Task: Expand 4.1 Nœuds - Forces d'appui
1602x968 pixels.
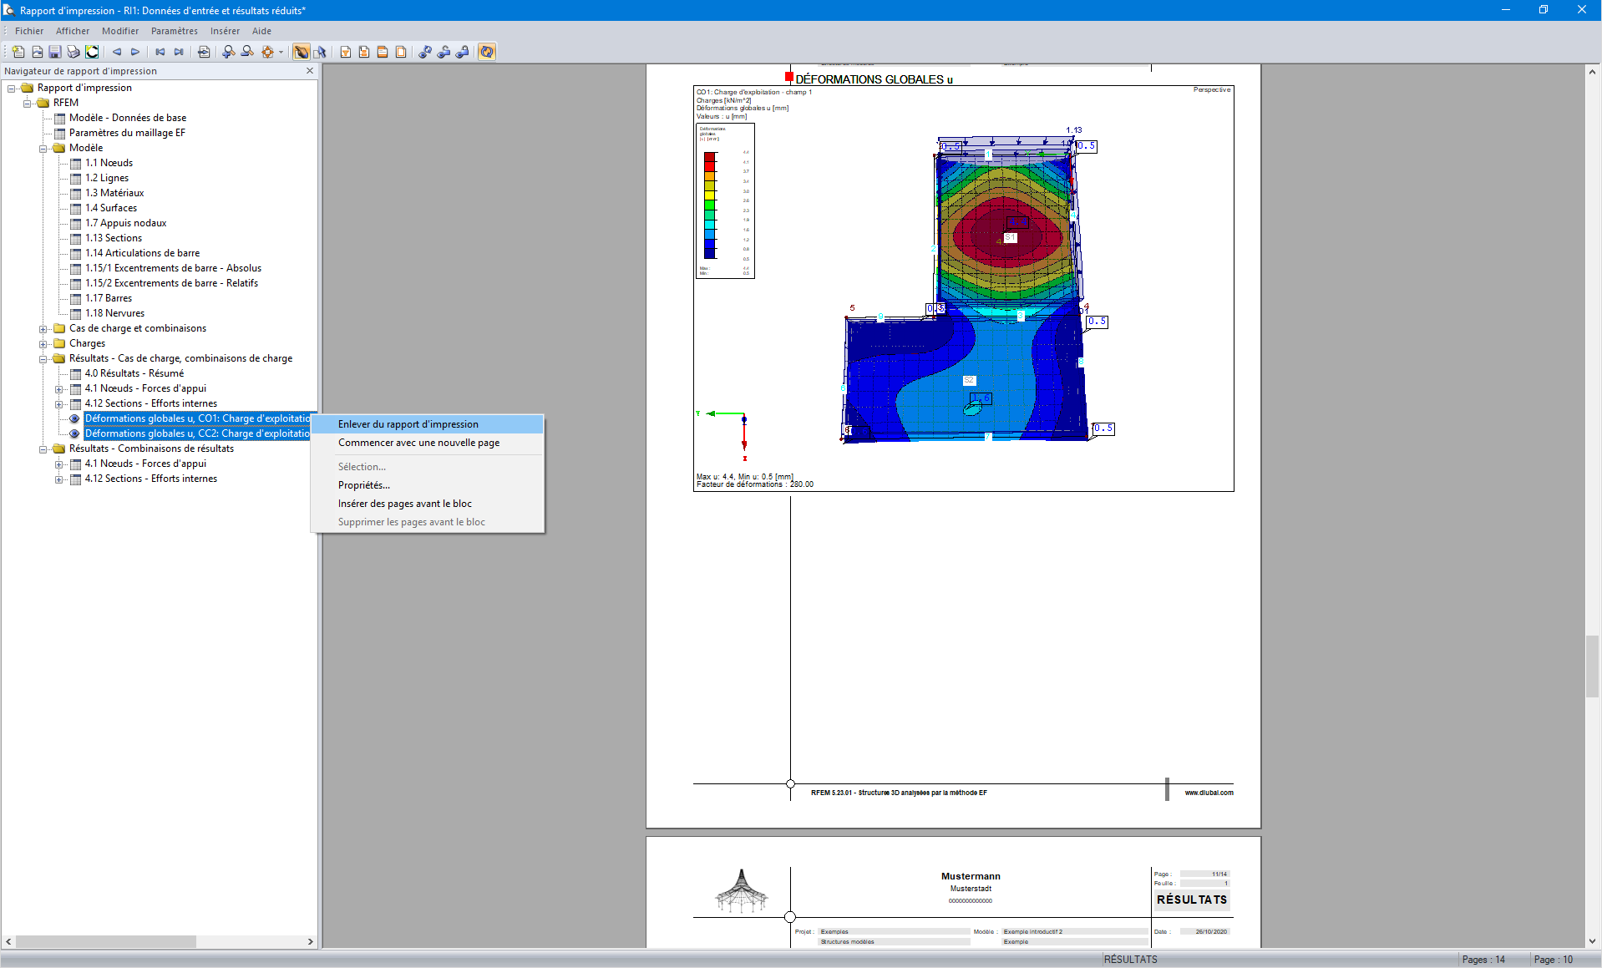Action: pyautogui.click(x=58, y=388)
